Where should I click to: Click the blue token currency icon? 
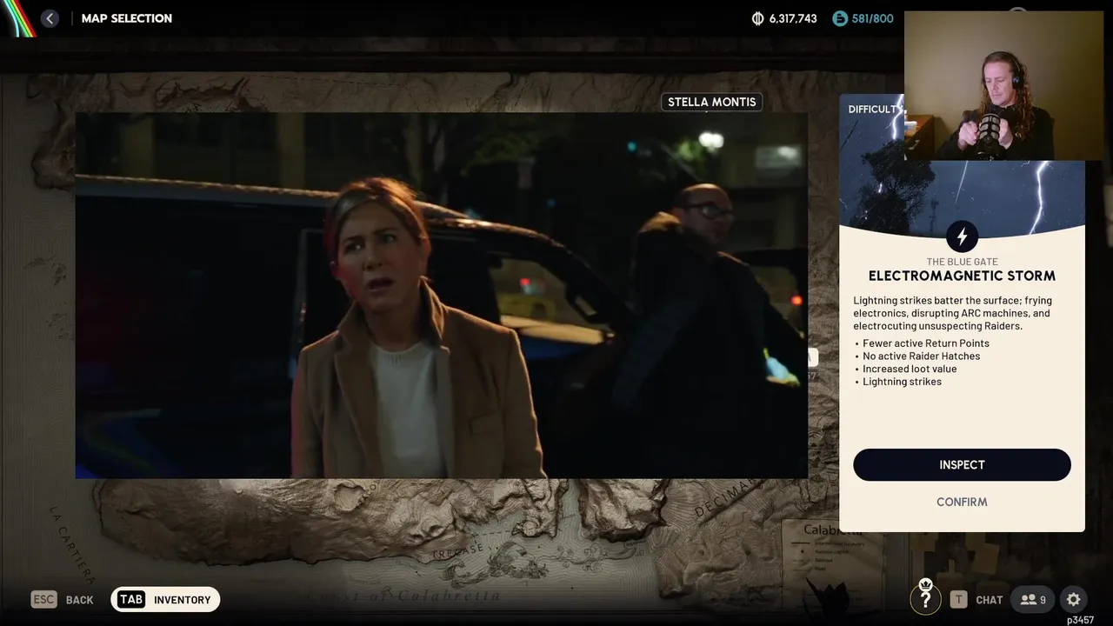839,18
